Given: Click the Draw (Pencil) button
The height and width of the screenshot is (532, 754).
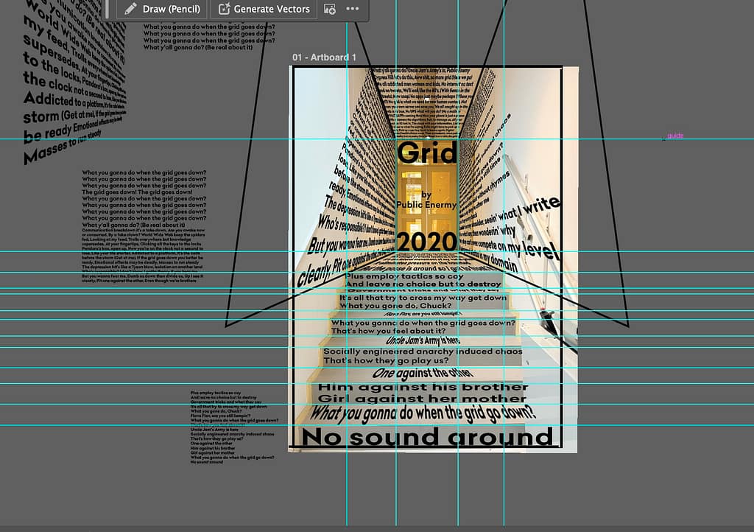Looking at the screenshot, I should pyautogui.click(x=162, y=9).
